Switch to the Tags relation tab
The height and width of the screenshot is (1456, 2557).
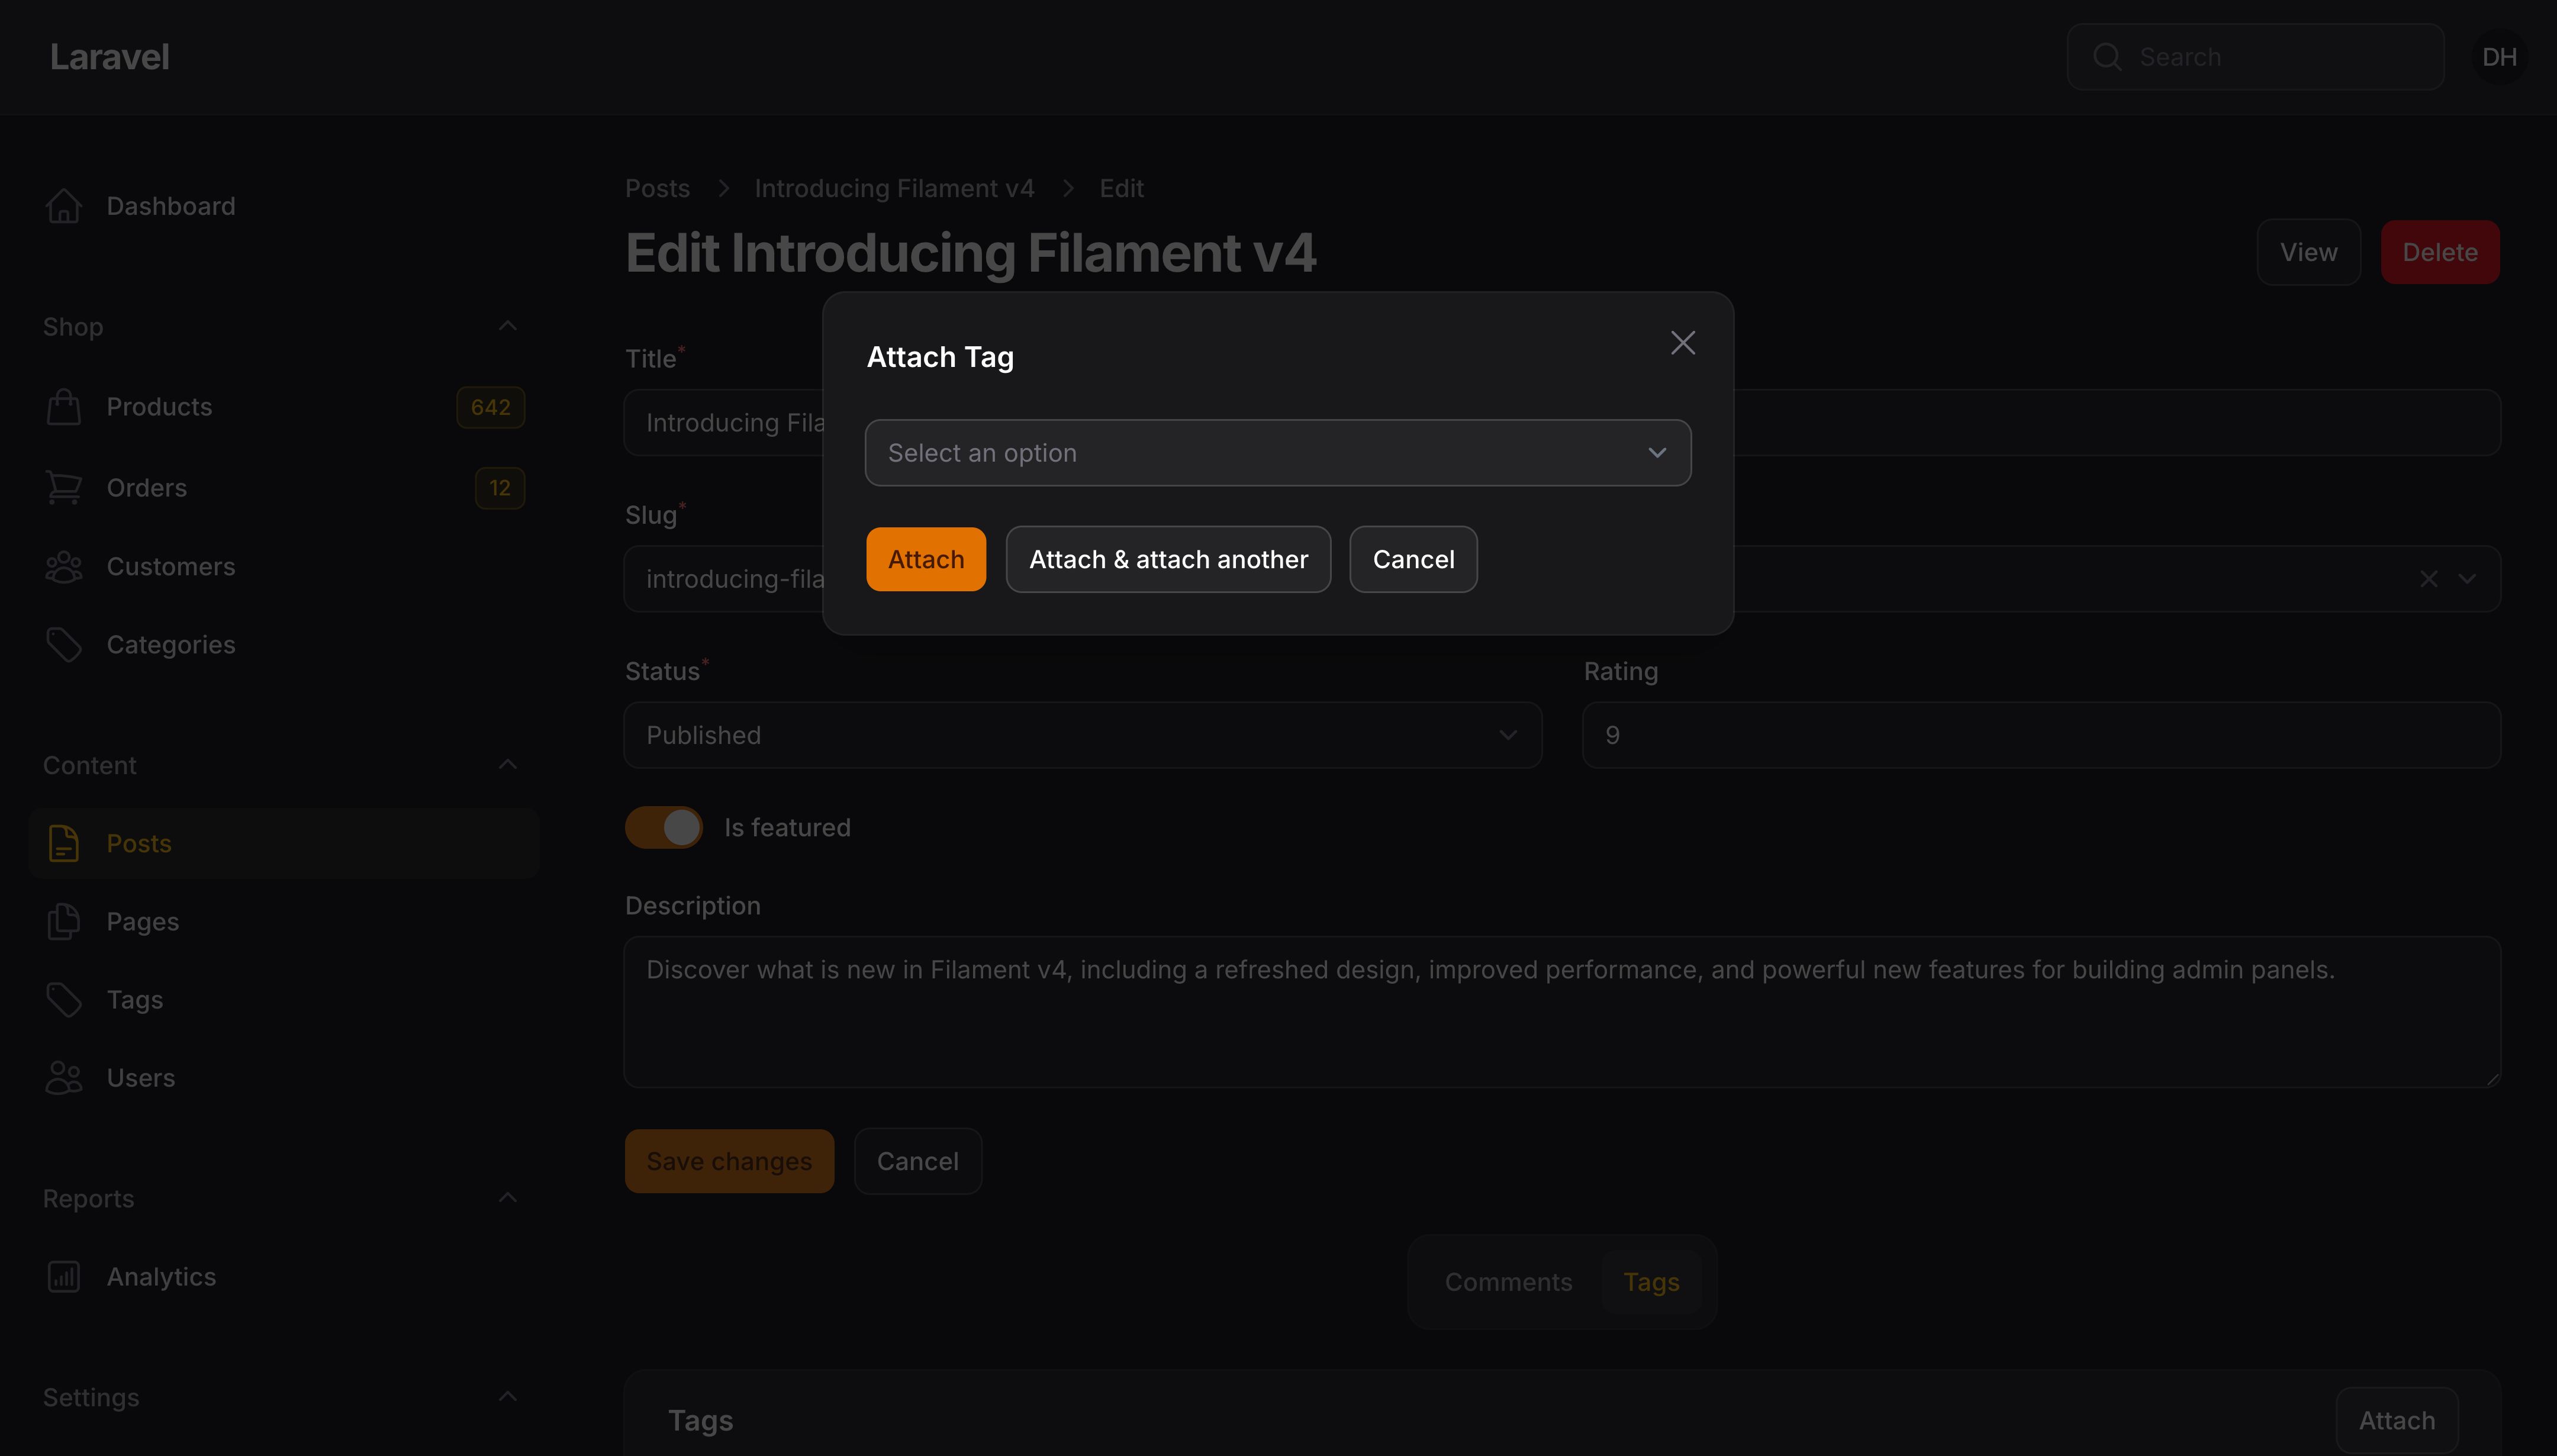coord(1651,1282)
